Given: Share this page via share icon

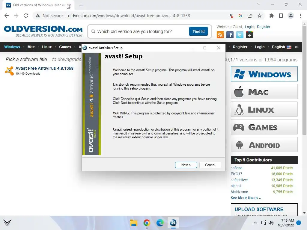Looking at the screenshot, I should pos(250,16).
